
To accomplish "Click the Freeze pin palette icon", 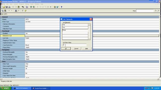I will [25, 11].
